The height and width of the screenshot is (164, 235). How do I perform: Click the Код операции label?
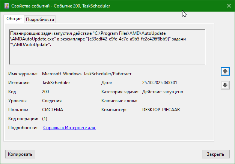click(23, 119)
